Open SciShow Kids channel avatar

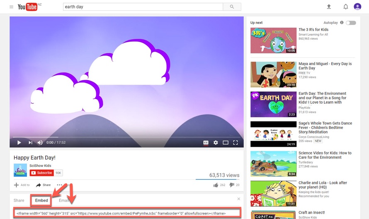(20, 170)
